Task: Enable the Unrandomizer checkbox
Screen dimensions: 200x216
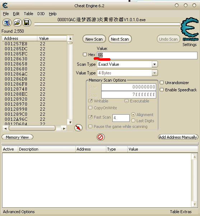Action: point(162,83)
